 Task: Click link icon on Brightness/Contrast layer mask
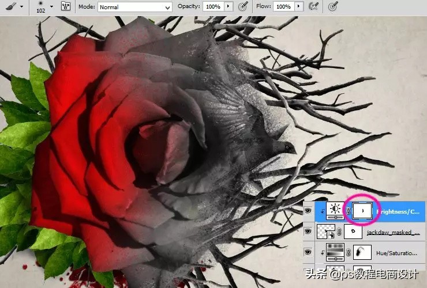coord(348,212)
